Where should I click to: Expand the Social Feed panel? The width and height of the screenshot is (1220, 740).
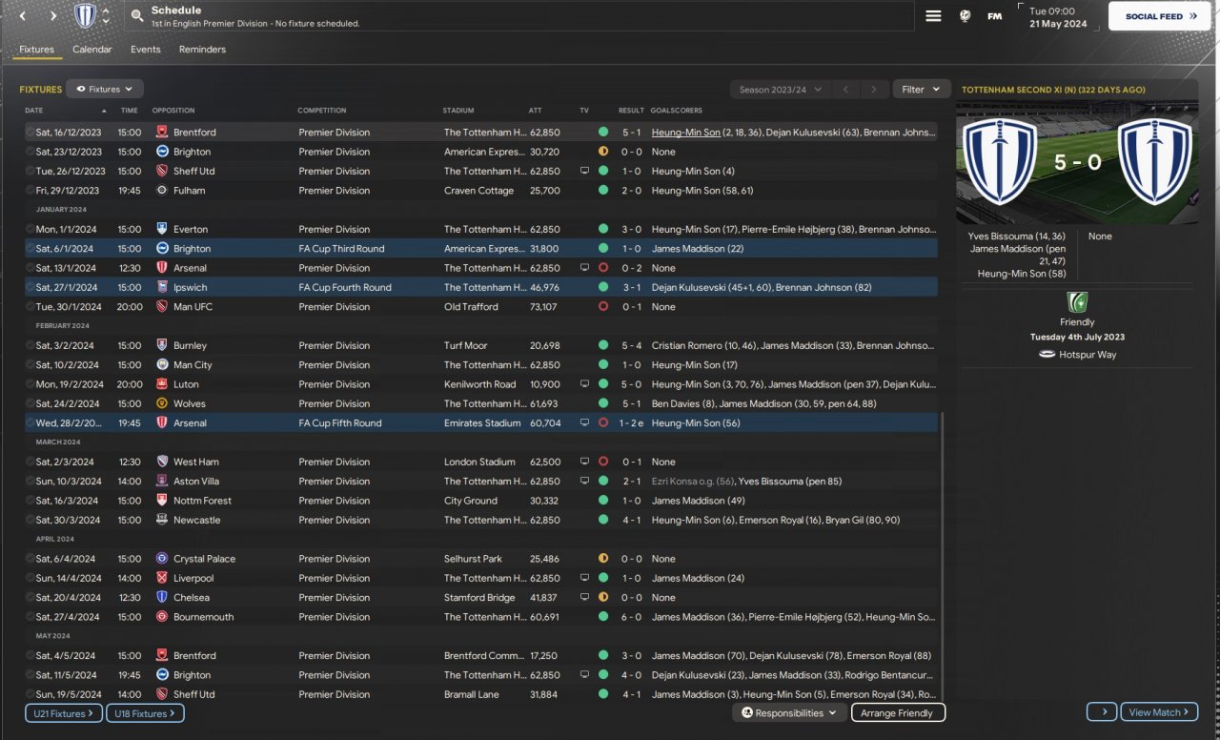(1159, 16)
